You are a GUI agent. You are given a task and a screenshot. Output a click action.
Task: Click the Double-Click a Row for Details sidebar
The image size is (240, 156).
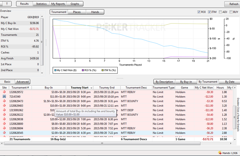[x=238, y=115]
